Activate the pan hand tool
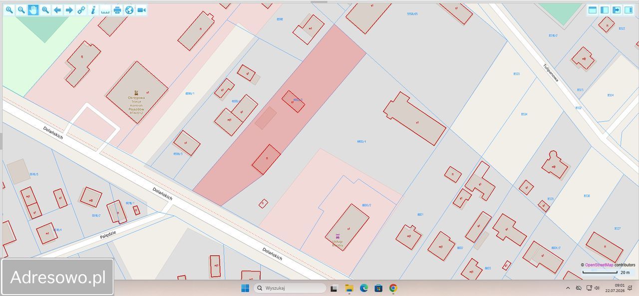This screenshot has height=296, width=639. point(33,10)
